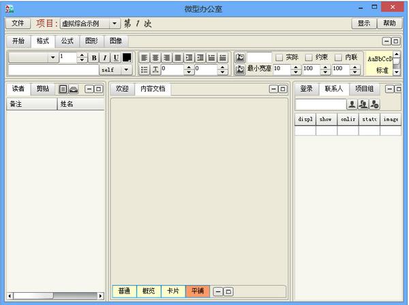The height and width of the screenshot is (305, 409).
Task: Toggle bold formatting button
Action: (94, 58)
